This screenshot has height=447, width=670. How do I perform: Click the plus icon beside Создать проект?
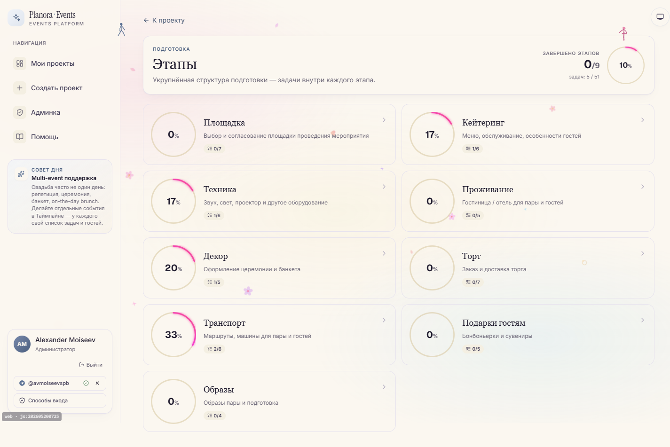pos(20,88)
